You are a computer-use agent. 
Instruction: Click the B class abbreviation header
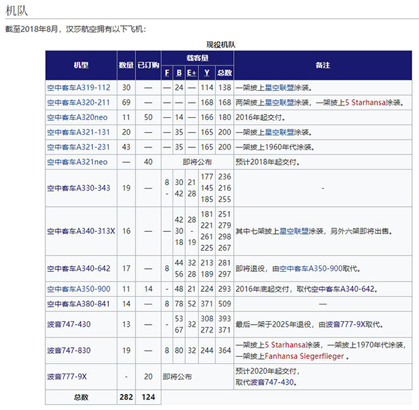click(179, 73)
